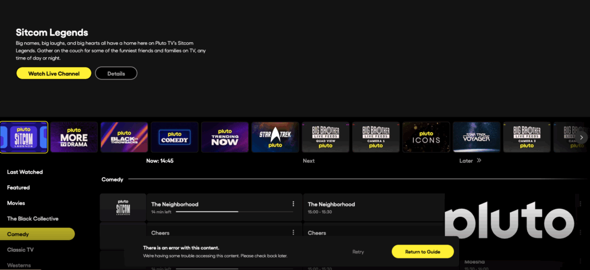Click the Watch Live Channel button
Viewport: 590px width, 270px height.
point(54,73)
